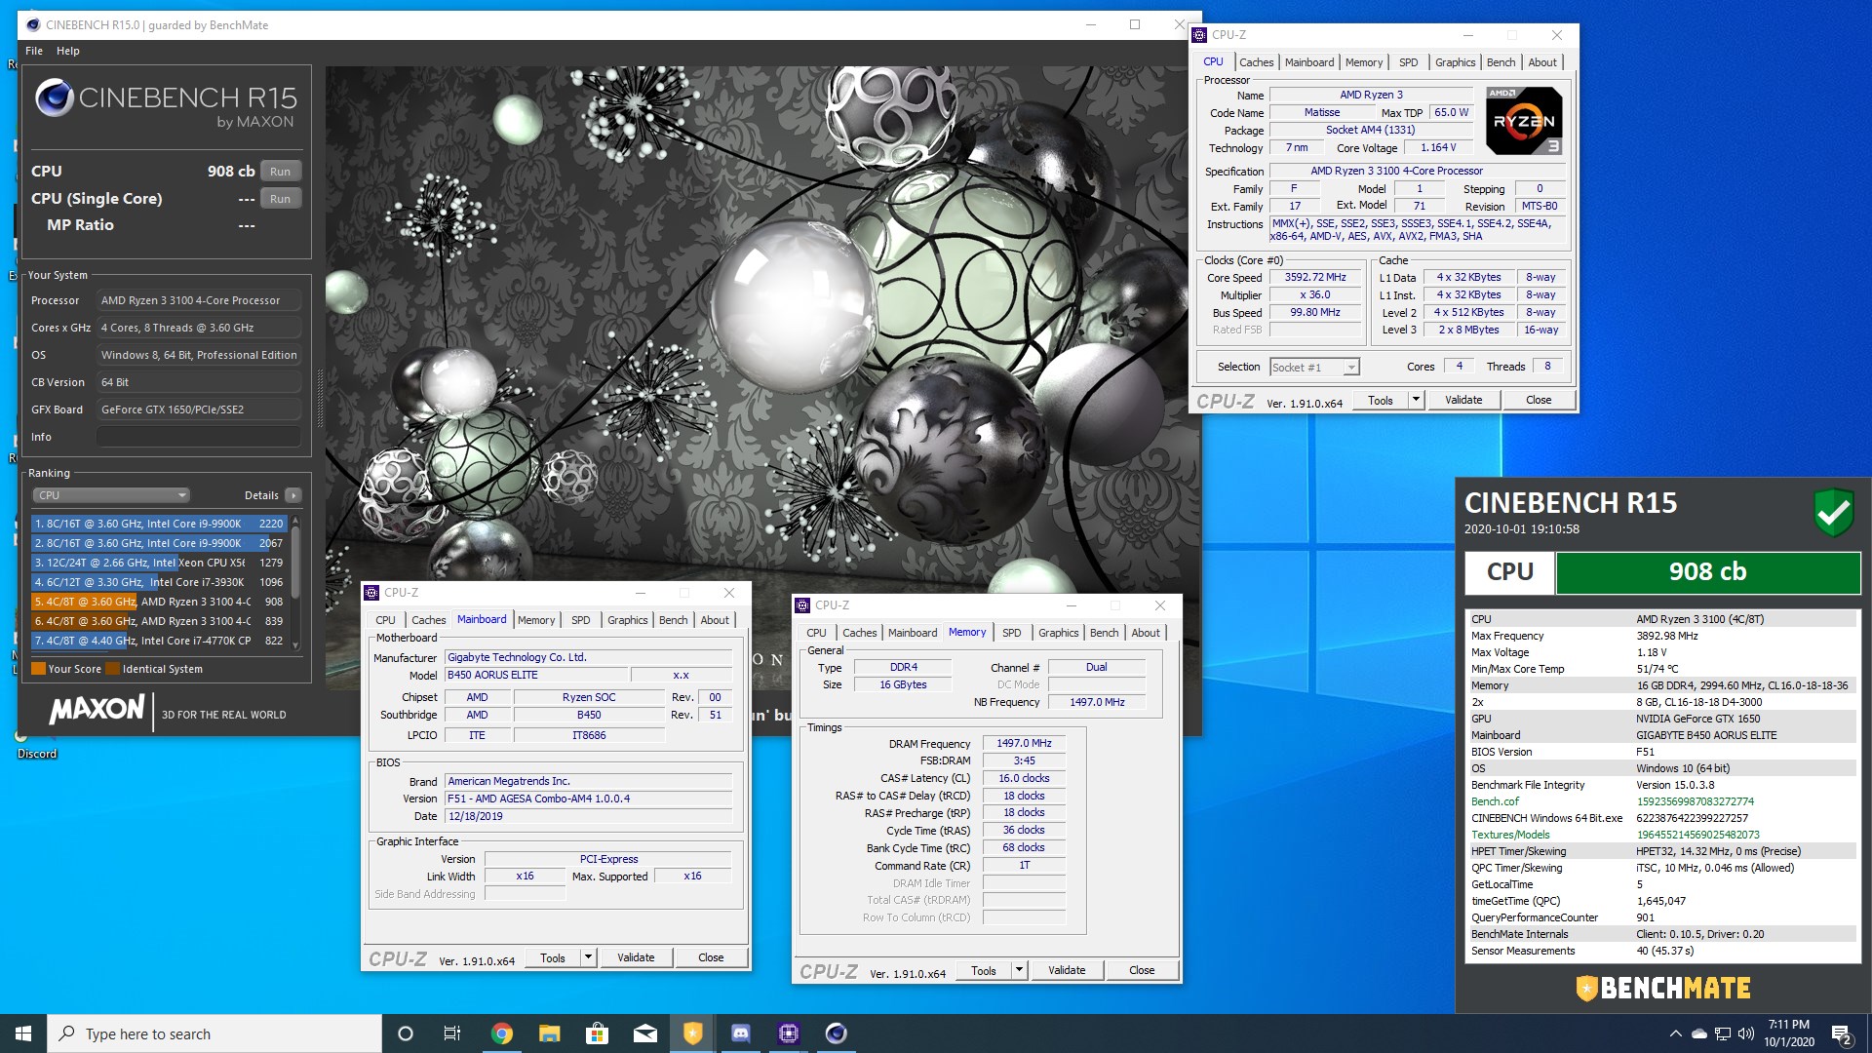This screenshot has width=1872, height=1053.
Task: Switch to BenchMate taskbar icon
Action: 692,1033
